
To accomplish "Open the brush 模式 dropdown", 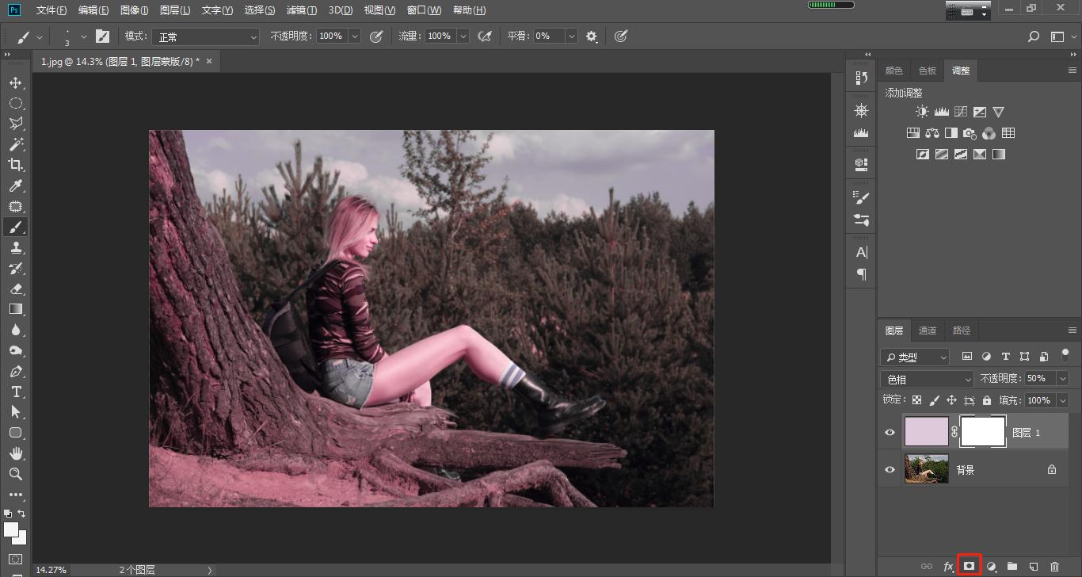I will click(206, 36).
